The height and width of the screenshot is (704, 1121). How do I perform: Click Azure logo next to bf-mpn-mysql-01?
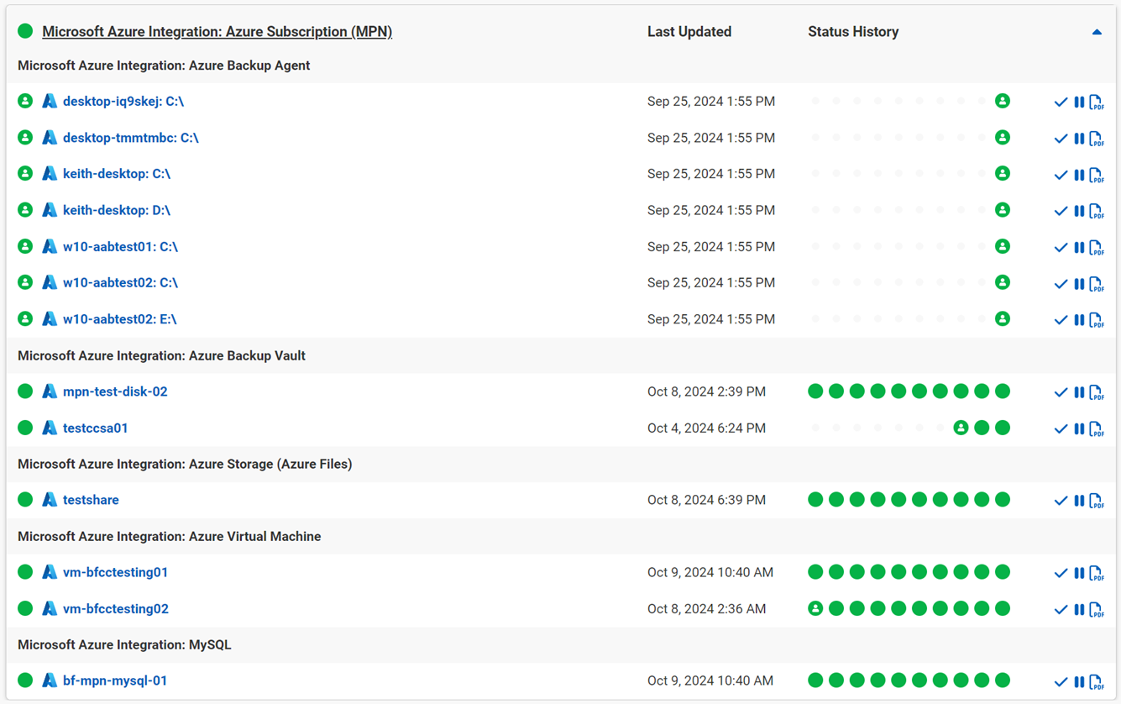click(x=50, y=680)
